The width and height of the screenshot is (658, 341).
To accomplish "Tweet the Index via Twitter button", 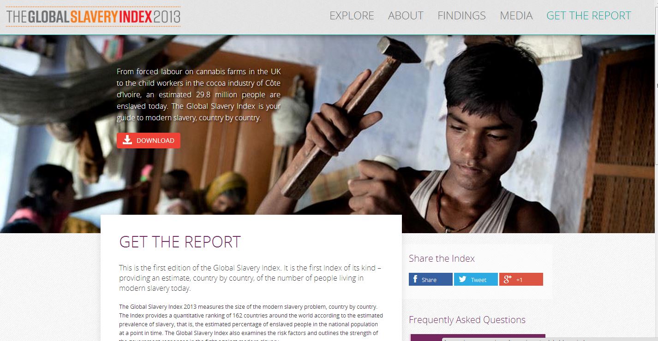I will pos(476,279).
